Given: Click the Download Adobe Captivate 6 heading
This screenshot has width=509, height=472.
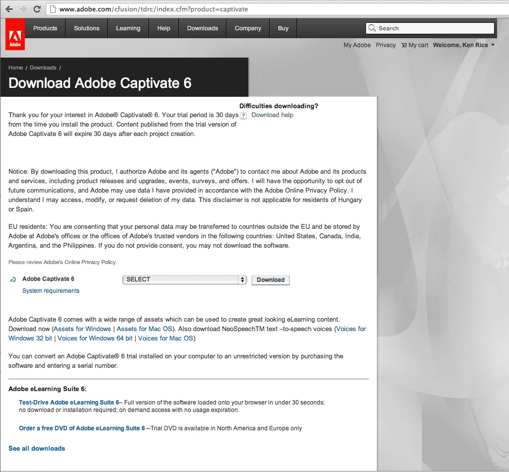Looking at the screenshot, I should [x=100, y=83].
